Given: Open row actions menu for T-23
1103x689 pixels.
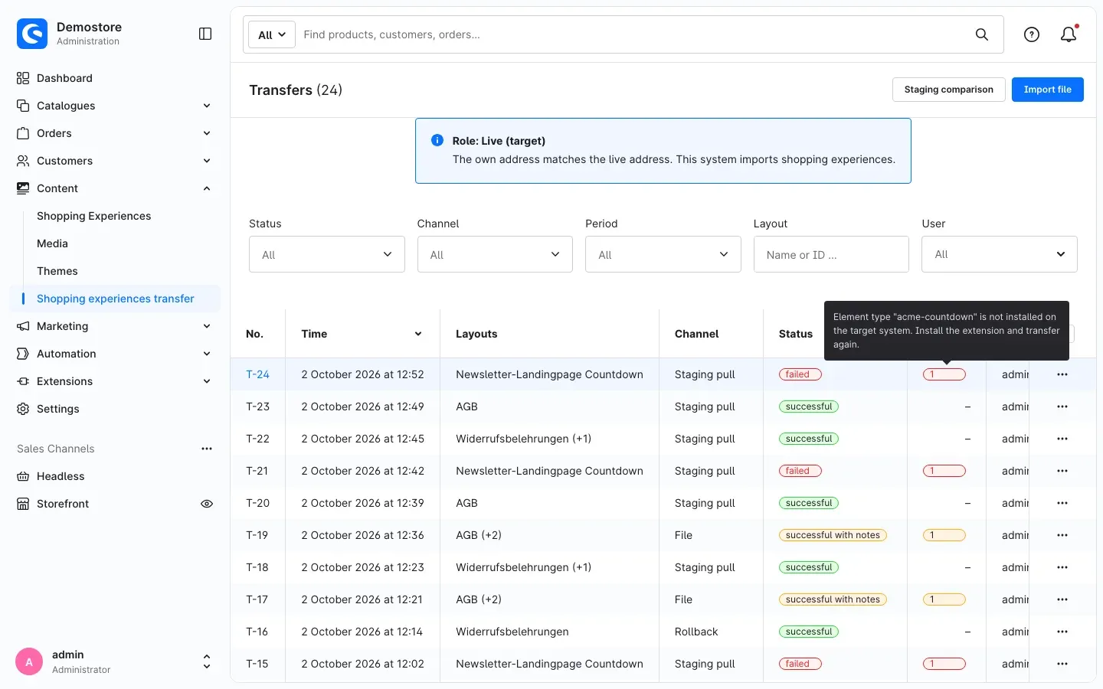Looking at the screenshot, I should pos(1062,407).
